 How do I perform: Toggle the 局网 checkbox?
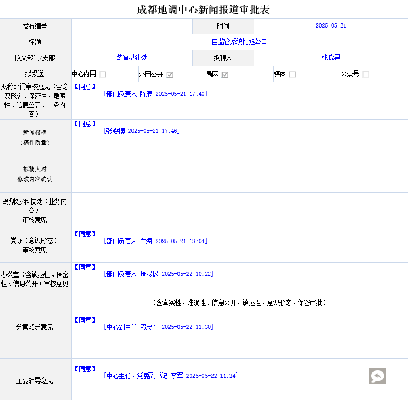pyautogui.click(x=225, y=75)
